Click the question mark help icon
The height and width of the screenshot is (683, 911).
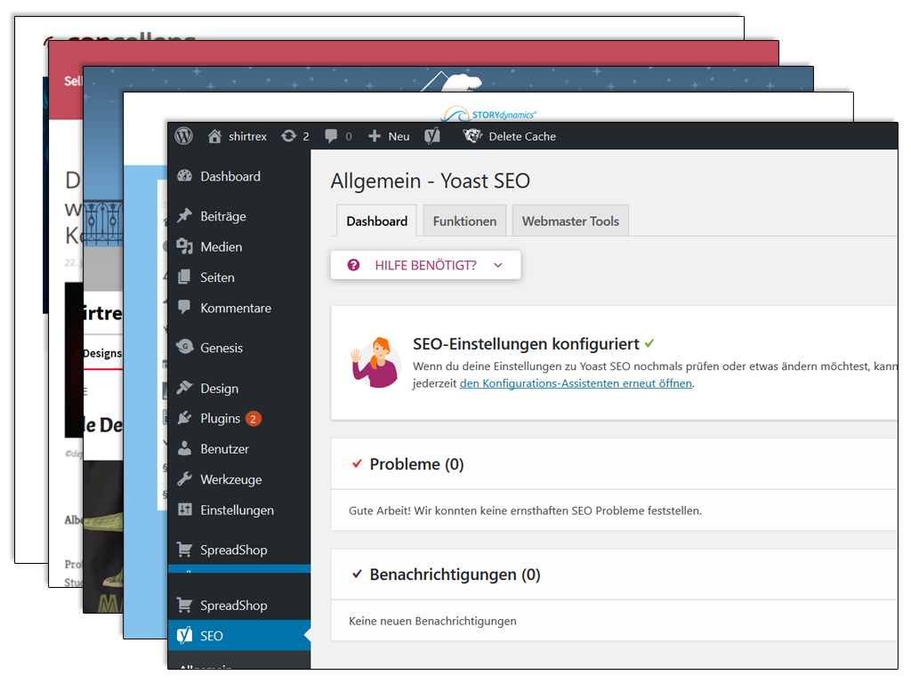coord(353,265)
